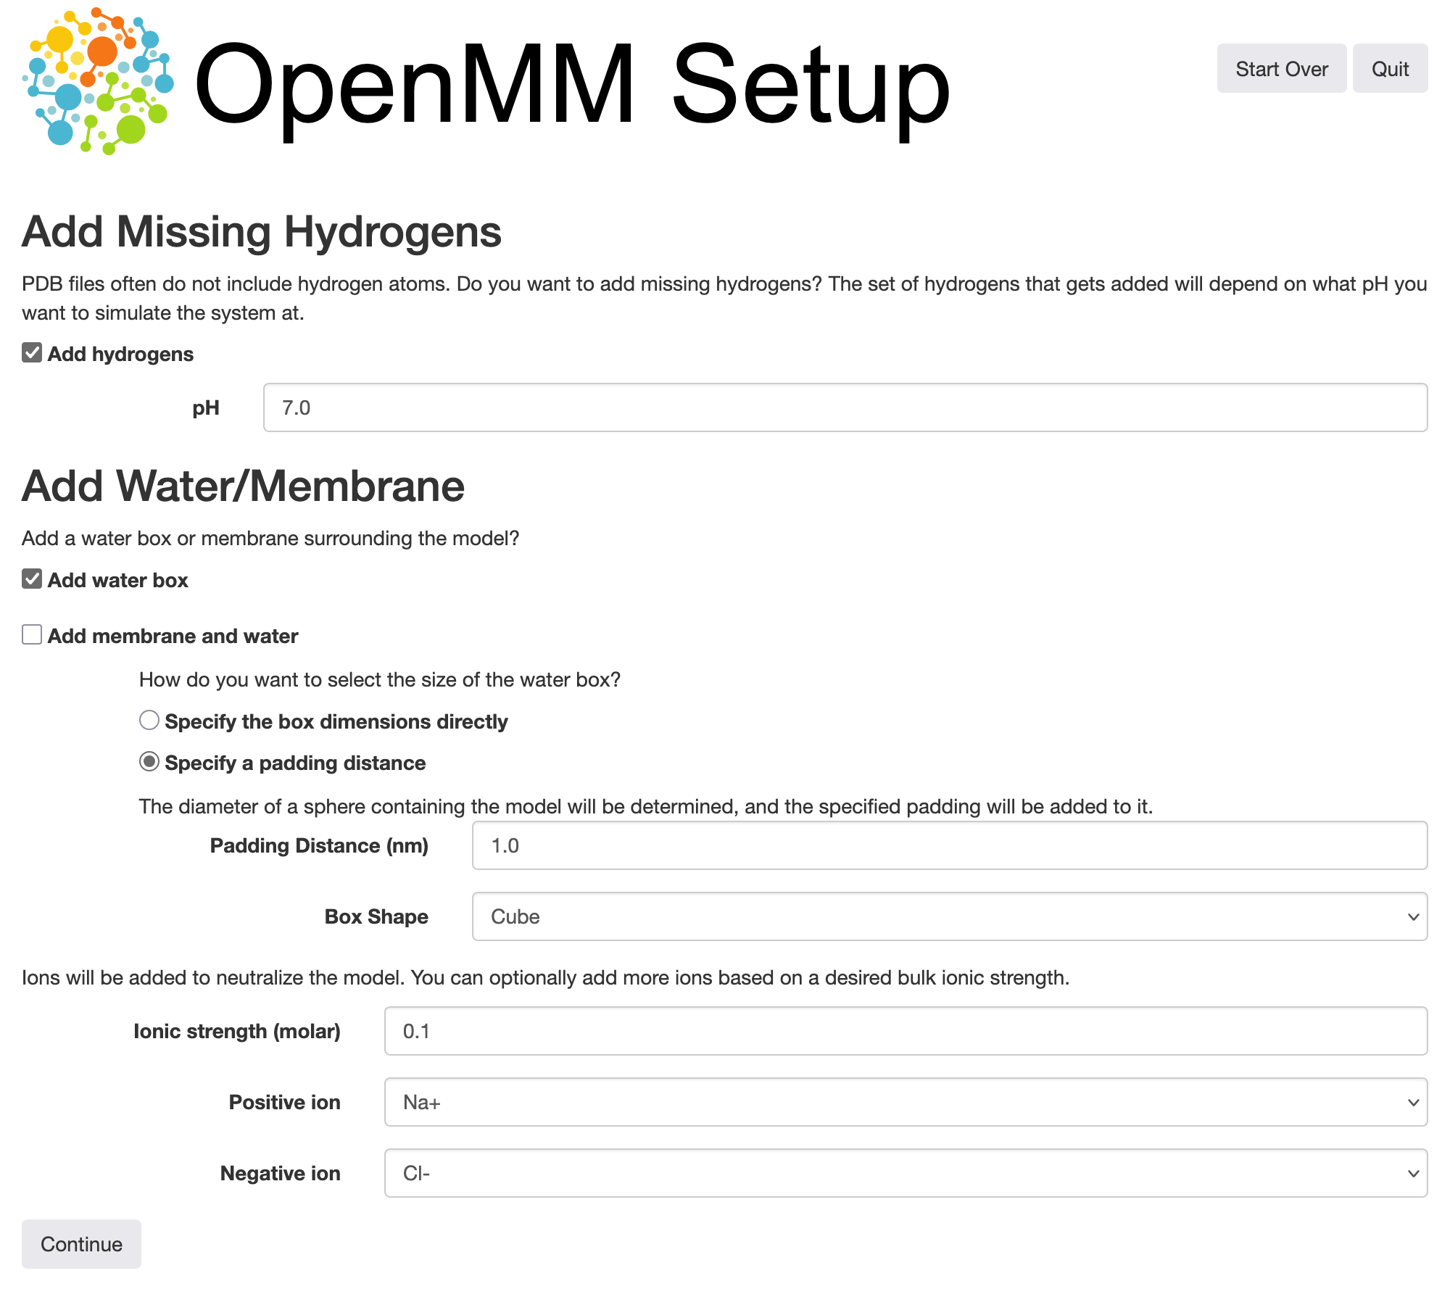Click the Start Over button
The image size is (1450, 1305).
pyautogui.click(x=1281, y=69)
